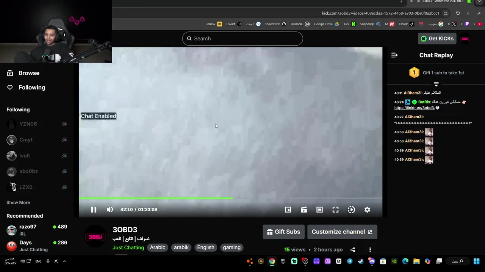Click the Gift Subs button
The image size is (485, 272).
coord(283,232)
